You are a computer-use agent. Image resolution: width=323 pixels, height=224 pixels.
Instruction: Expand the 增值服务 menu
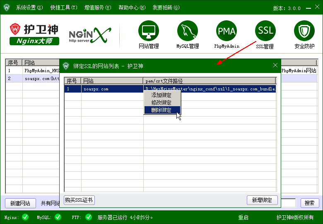coord(98,7)
